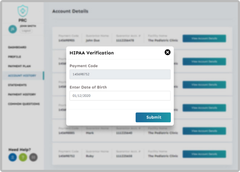Open Dashboard in the sidebar
The height and width of the screenshot is (172, 240).
coord(17,47)
